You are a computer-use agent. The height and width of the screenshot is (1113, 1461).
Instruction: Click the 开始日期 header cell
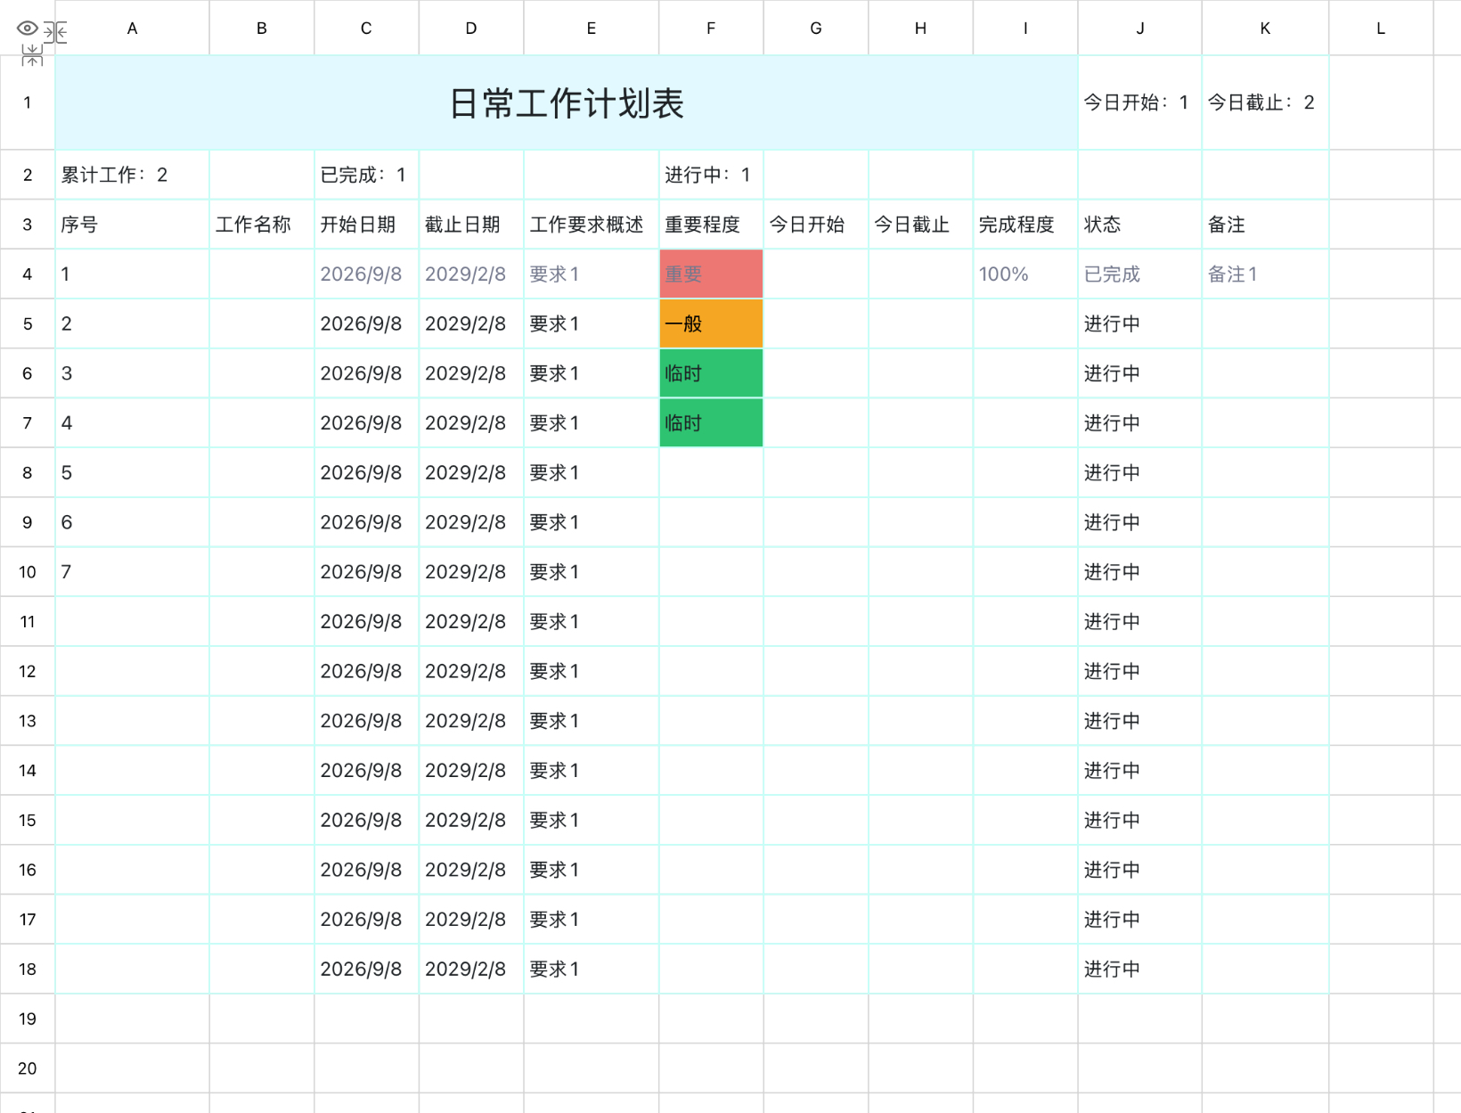[366, 225]
